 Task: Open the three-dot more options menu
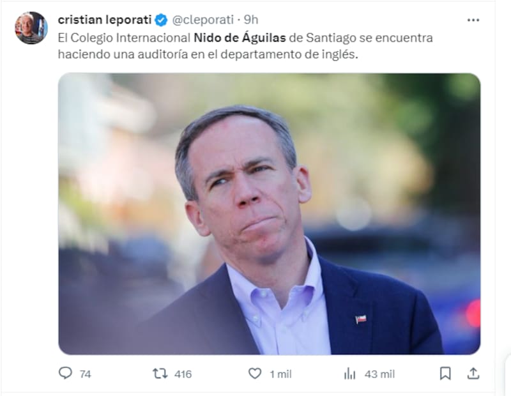click(473, 20)
